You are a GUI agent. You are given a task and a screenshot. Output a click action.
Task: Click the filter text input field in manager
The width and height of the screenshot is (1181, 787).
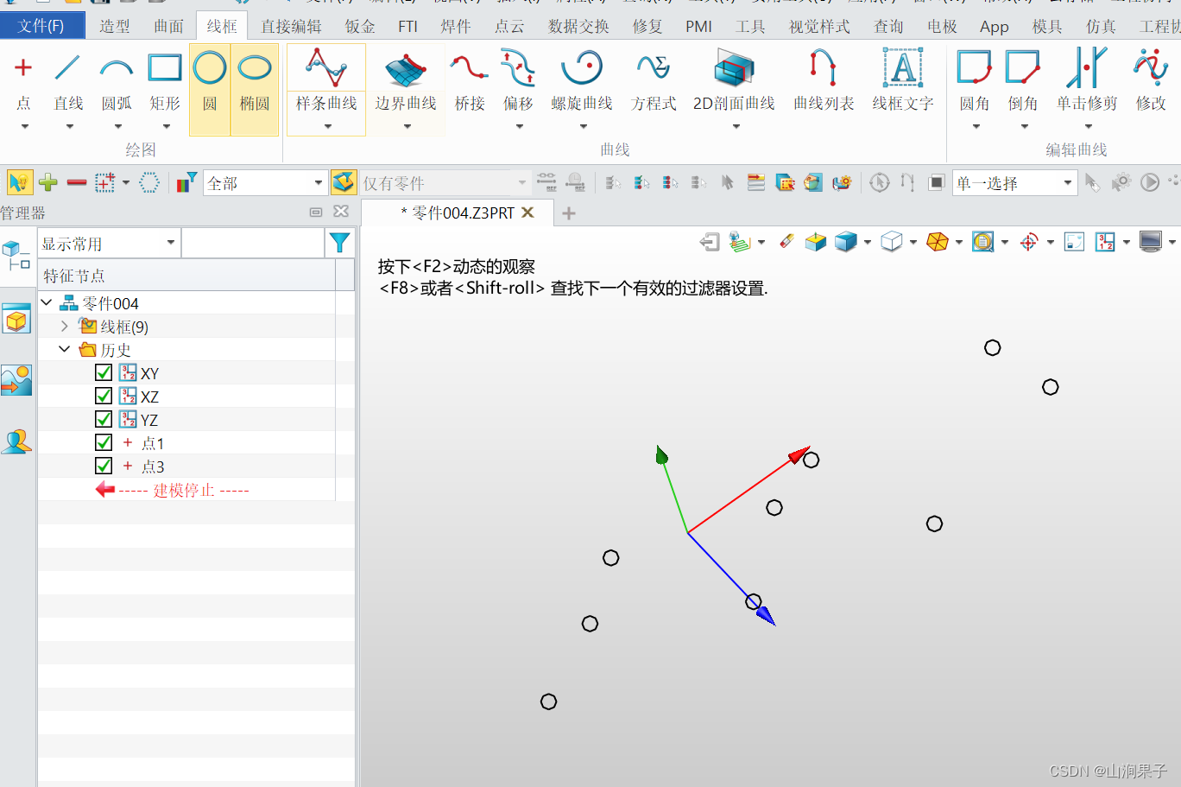[254, 244]
